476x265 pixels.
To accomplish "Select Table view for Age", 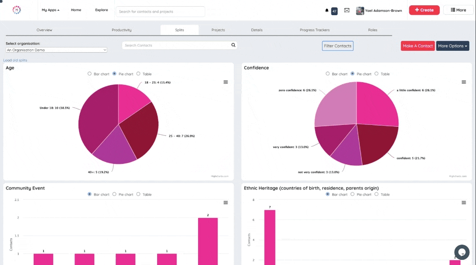I will click(139, 74).
